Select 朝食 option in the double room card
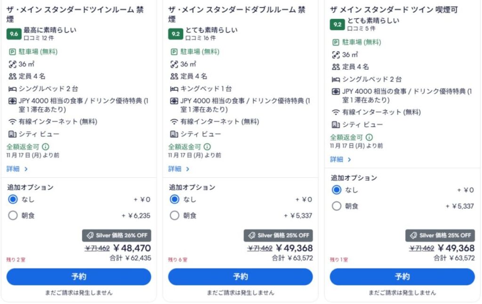The height and width of the screenshot is (304, 482). pos(175,215)
